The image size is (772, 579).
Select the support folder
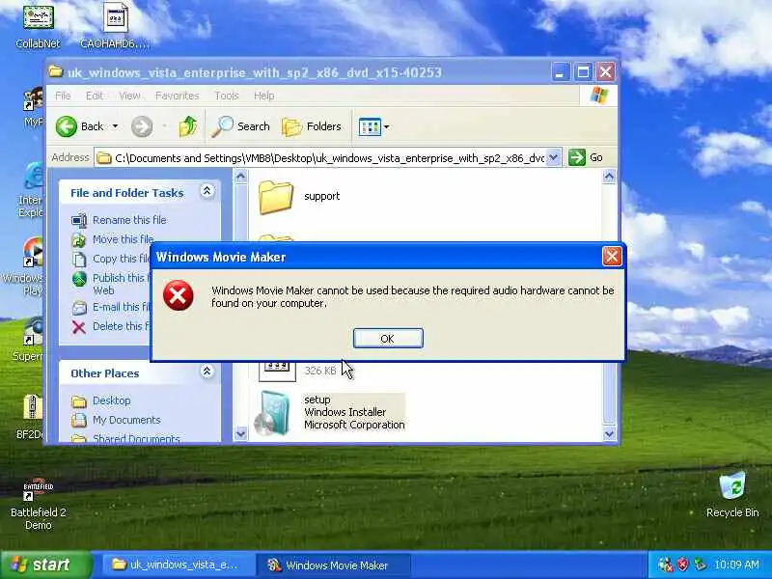(275, 197)
